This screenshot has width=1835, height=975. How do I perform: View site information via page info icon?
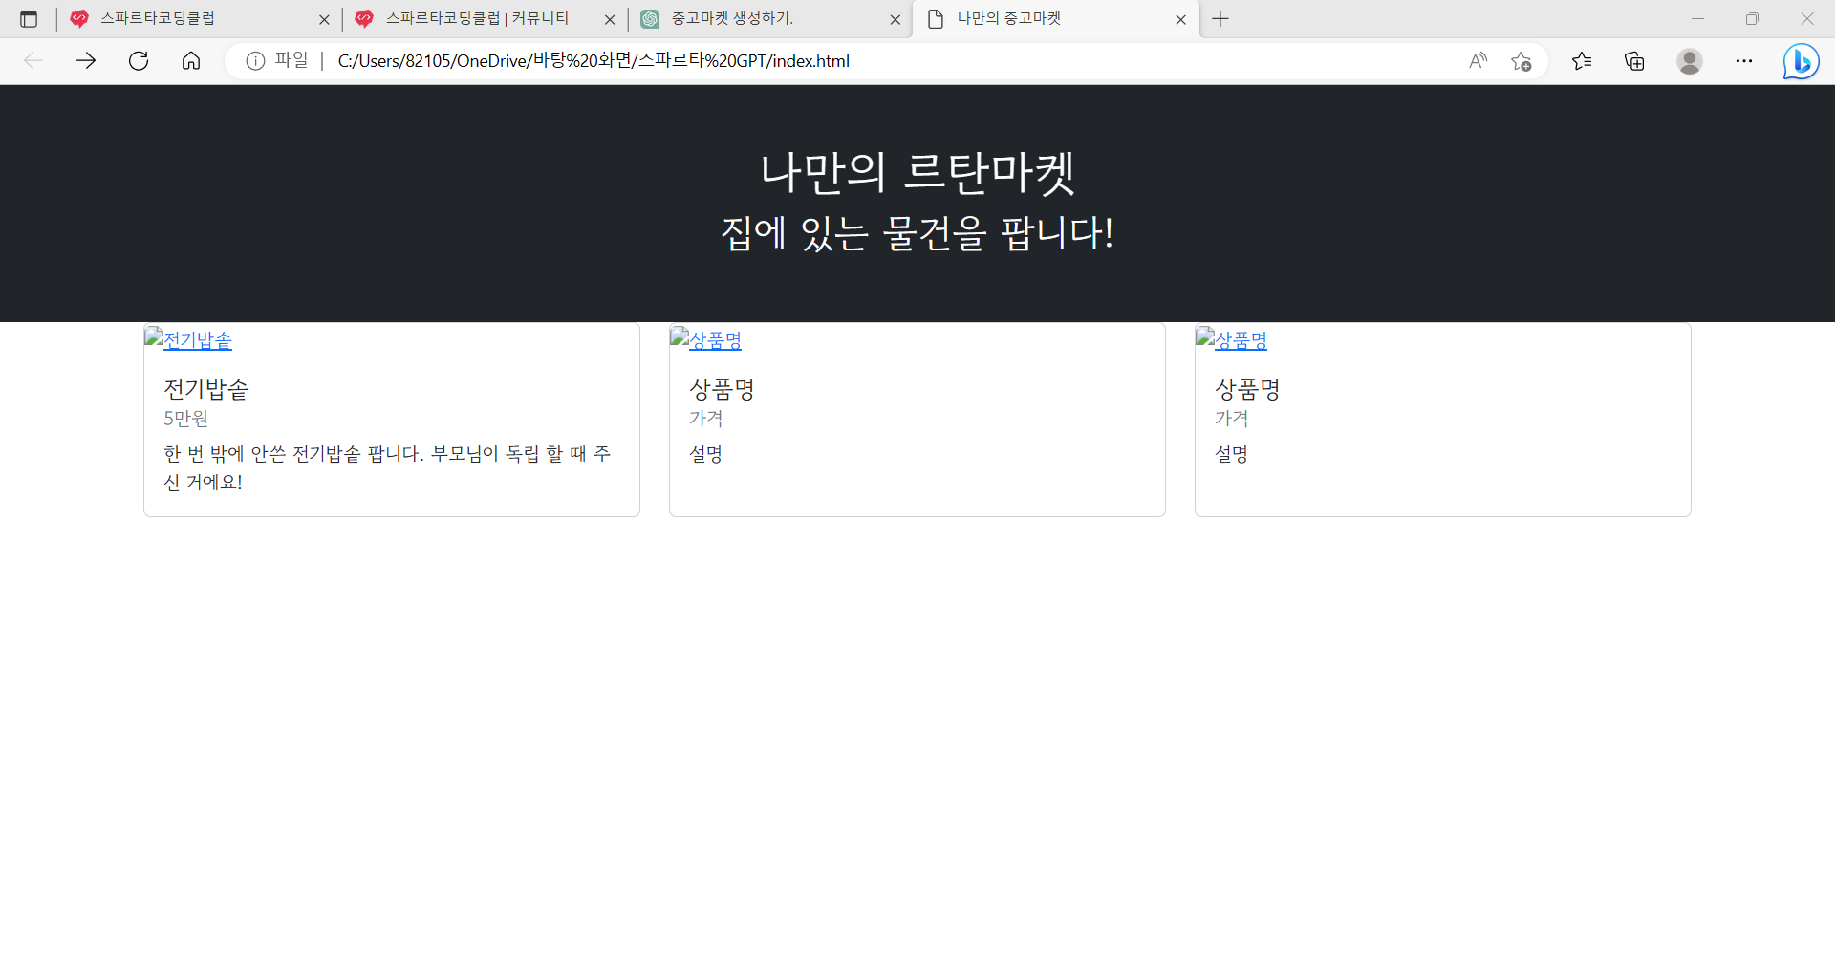pos(253,60)
